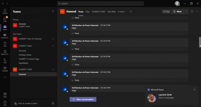
Task: Start a New conversation
Action: [x=83, y=99]
